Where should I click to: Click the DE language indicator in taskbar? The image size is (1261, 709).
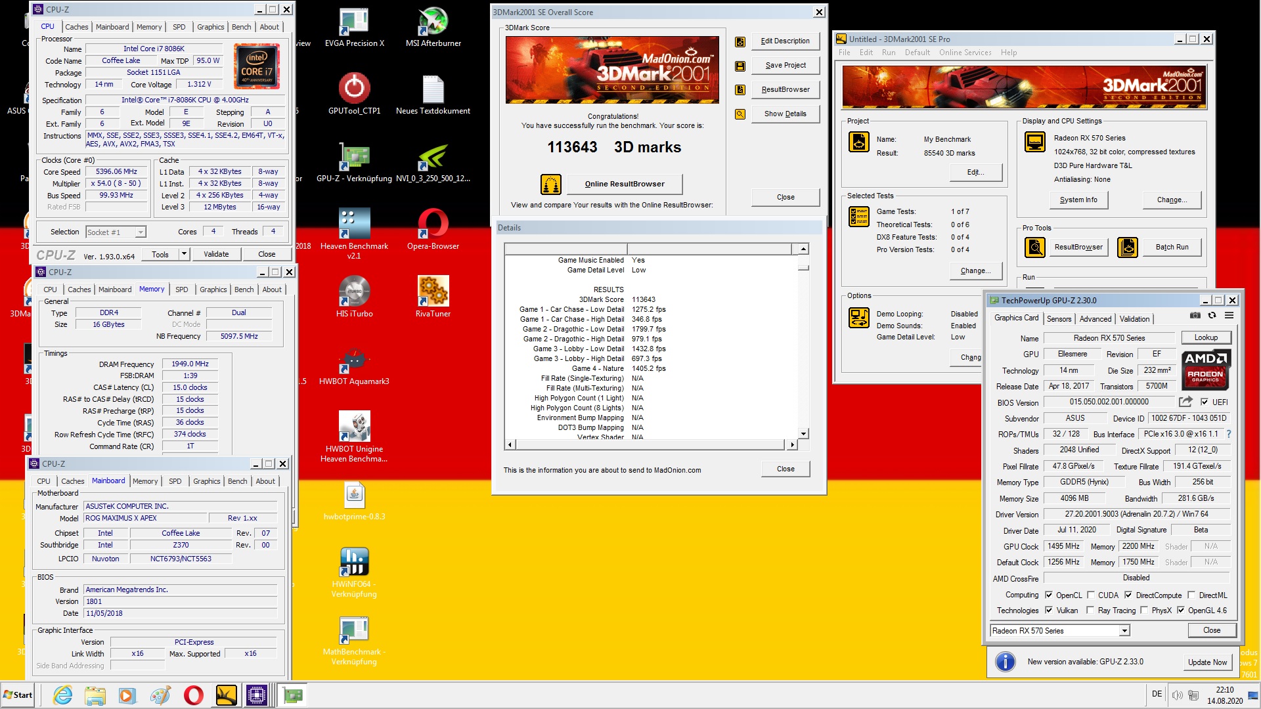coord(1157,695)
